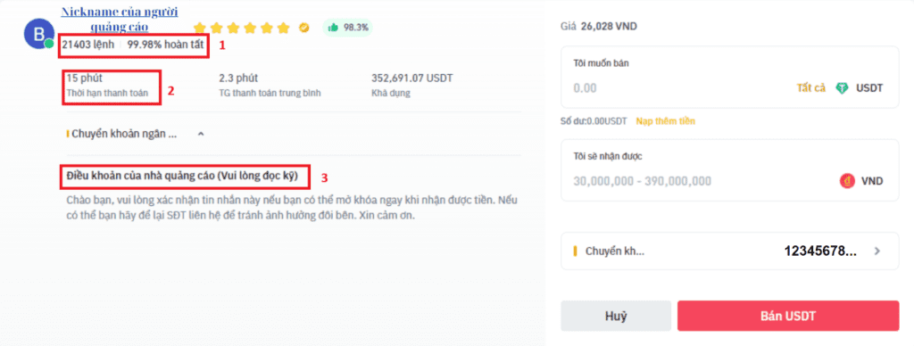Image resolution: width=914 pixels, height=346 pixels.
Task: Click the 352,691.07 USDT available amount
Action: point(412,78)
